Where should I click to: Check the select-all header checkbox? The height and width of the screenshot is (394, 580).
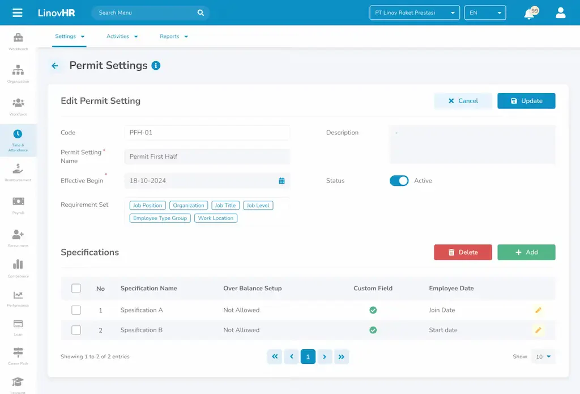(76, 288)
